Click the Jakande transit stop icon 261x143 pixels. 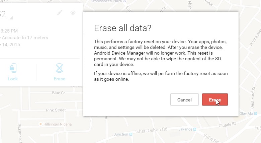coord(195,129)
